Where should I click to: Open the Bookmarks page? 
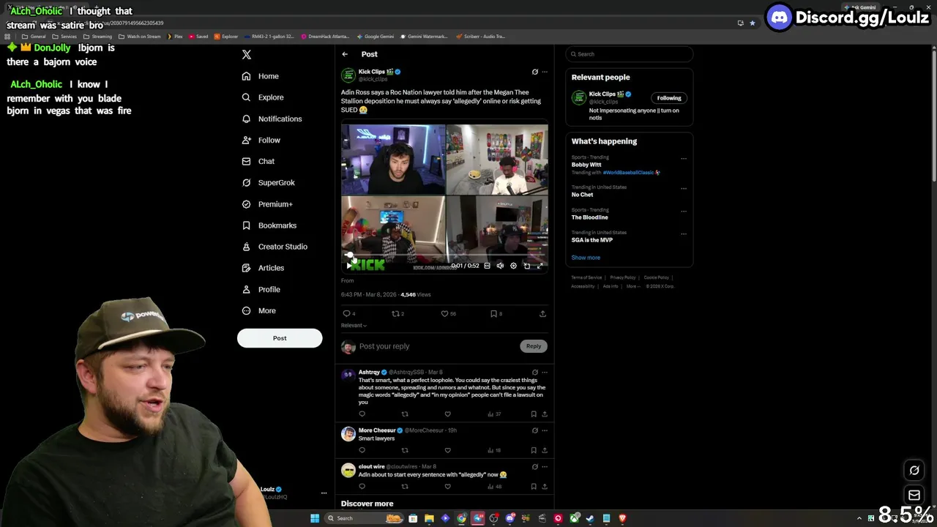click(269, 225)
